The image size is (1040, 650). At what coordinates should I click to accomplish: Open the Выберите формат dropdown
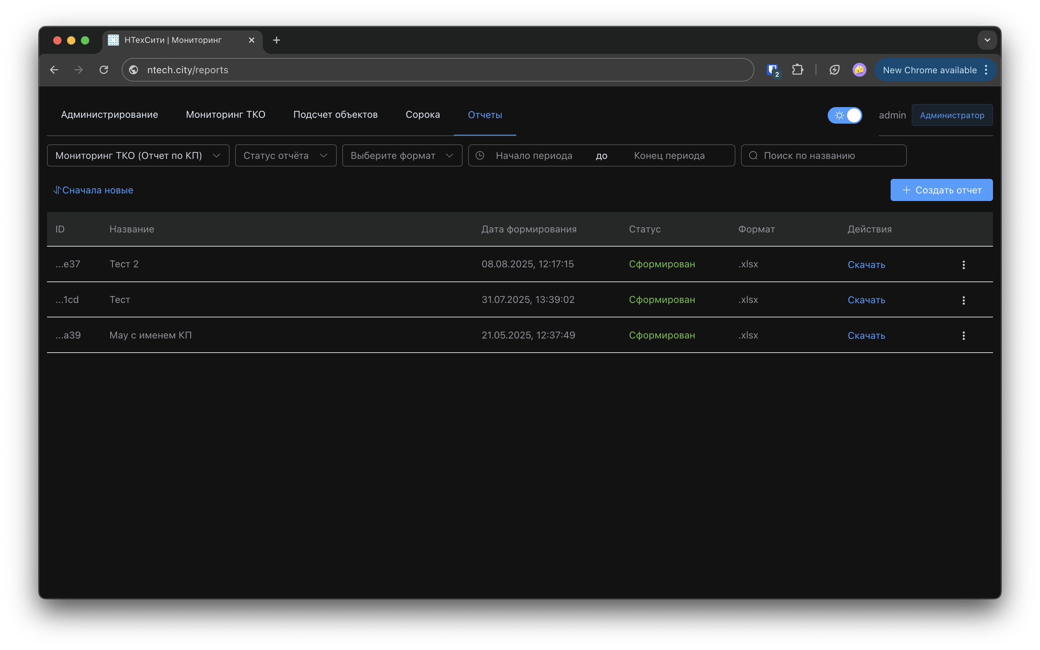pos(402,156)
